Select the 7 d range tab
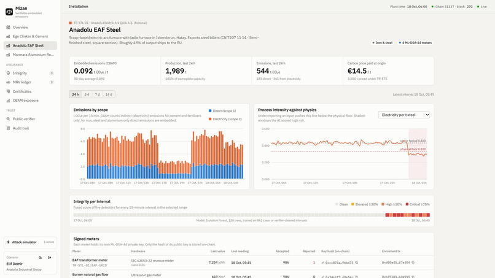The height and width of the screenshot is (278, 495). click(x=98, y=95)
